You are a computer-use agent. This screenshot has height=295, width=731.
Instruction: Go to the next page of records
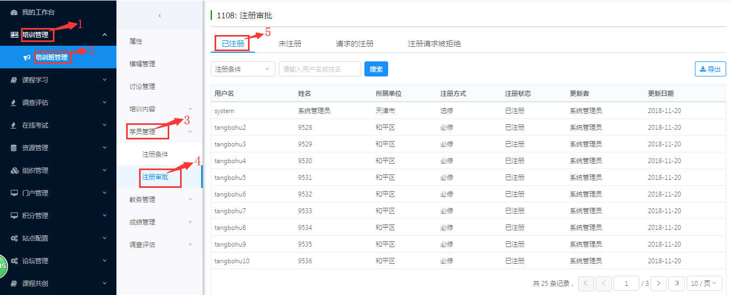pos(659,283)
